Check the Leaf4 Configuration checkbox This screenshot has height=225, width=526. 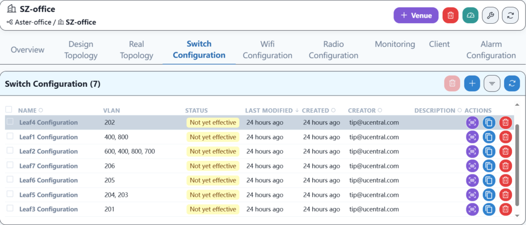coord(10,122)
